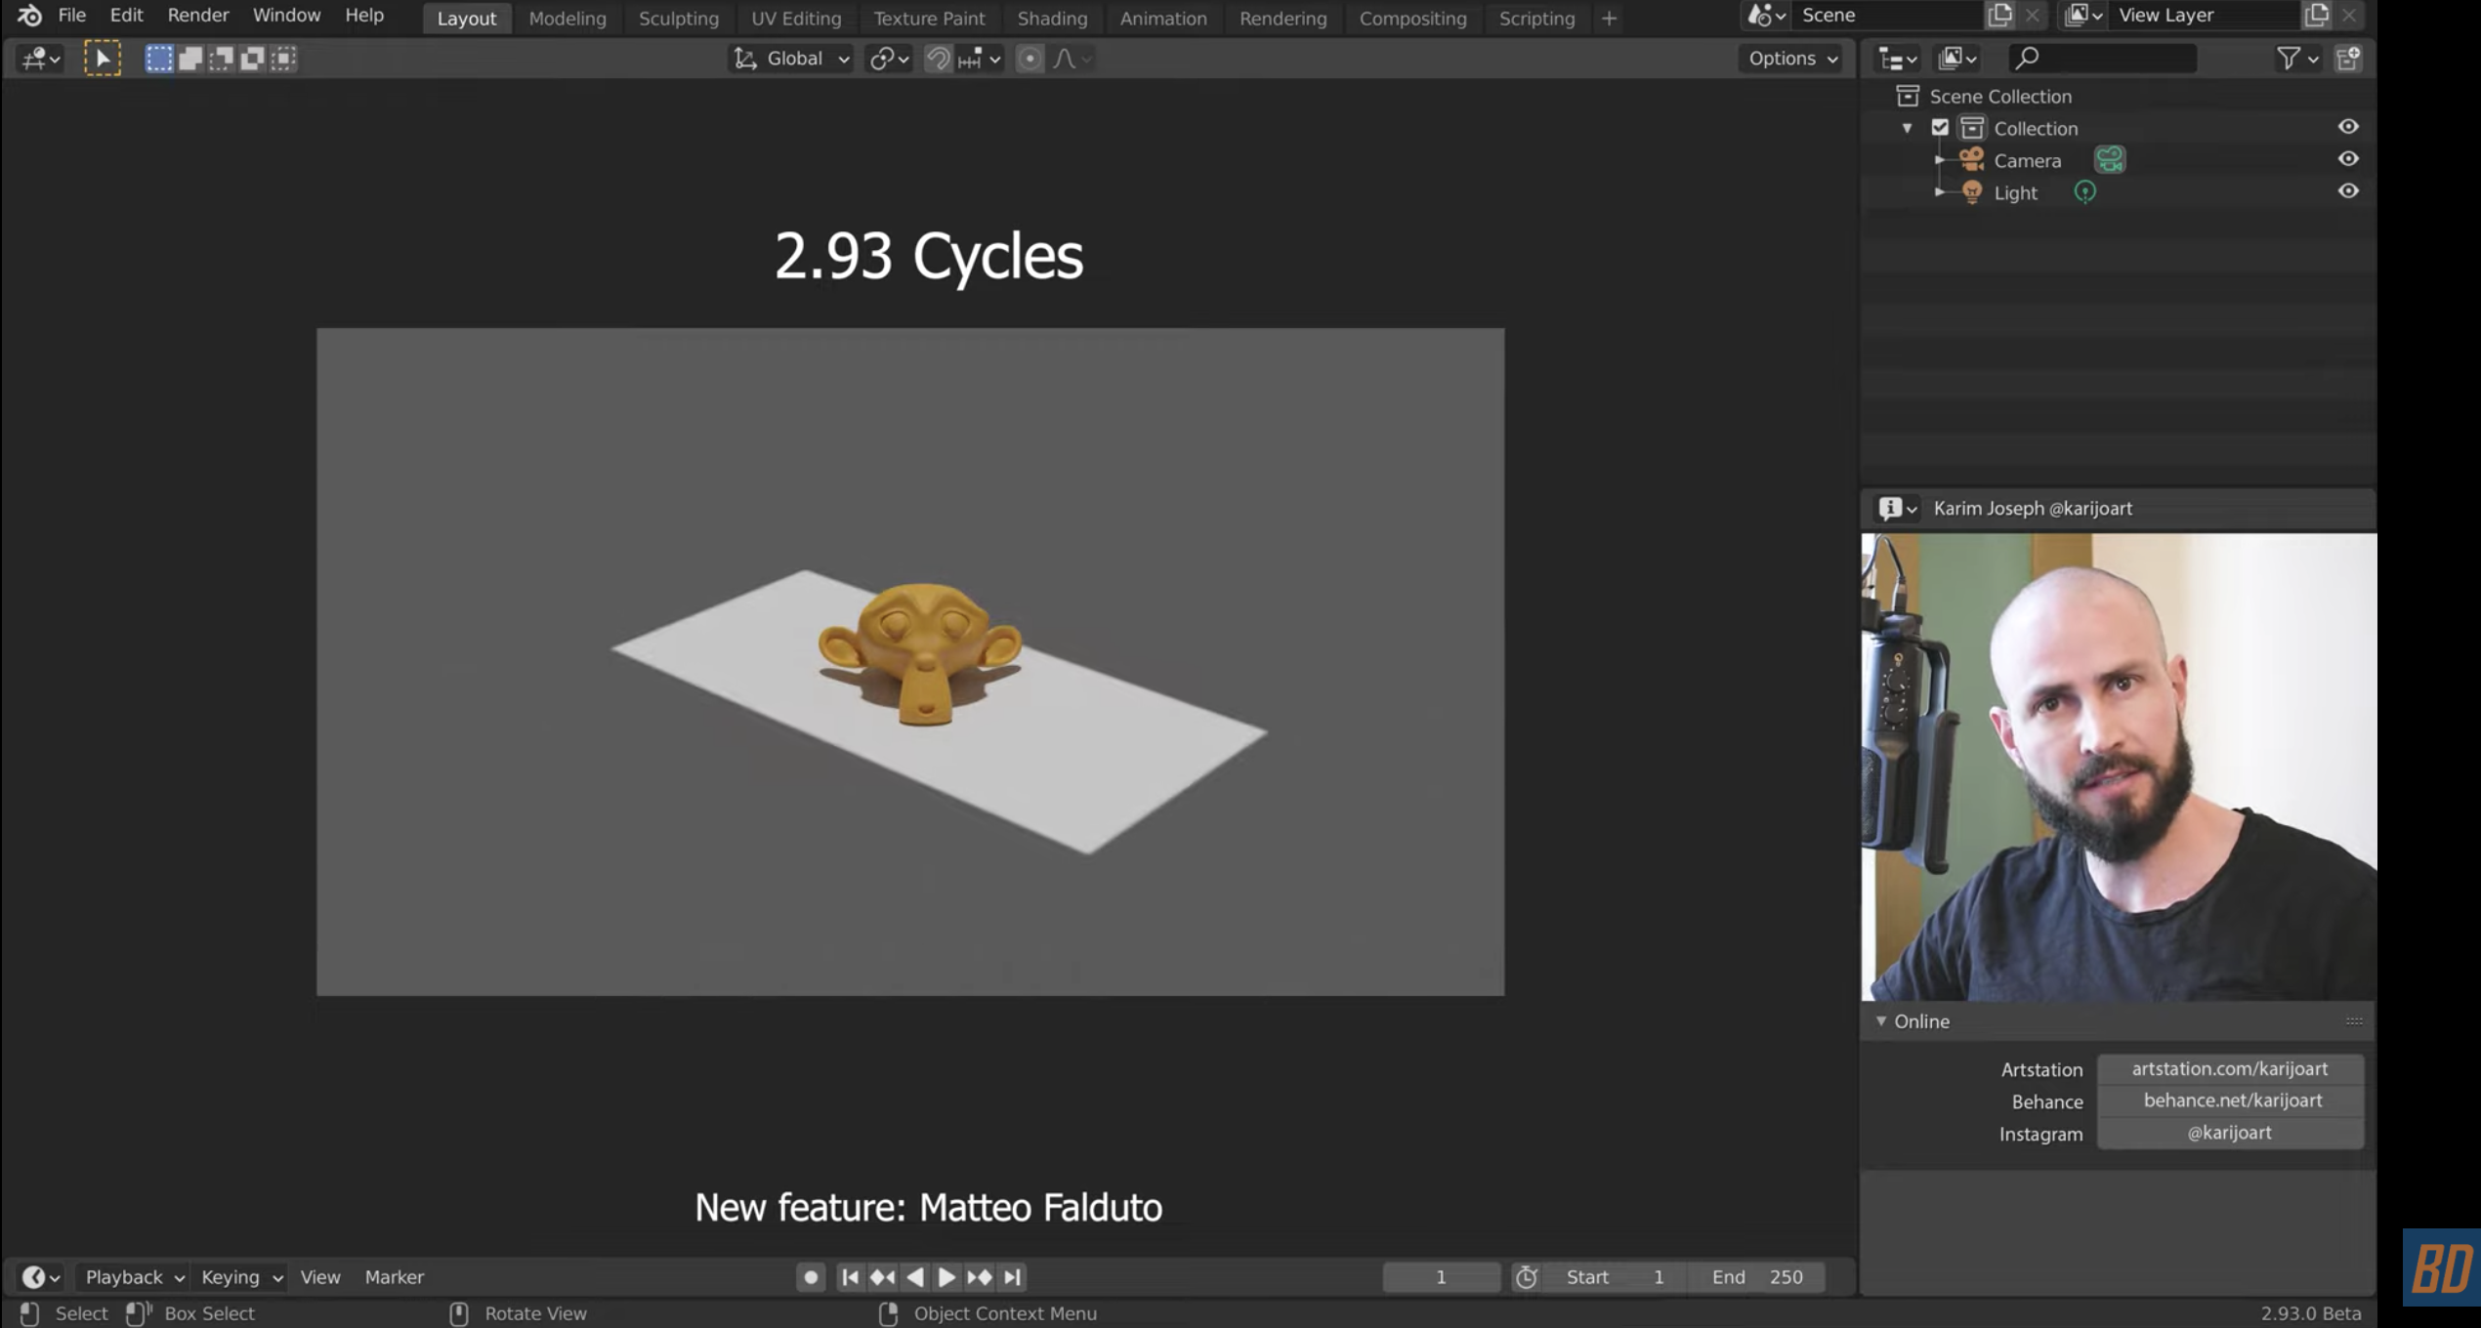
Task: Choose Subtract selection mode icon
Action: point(222,59)
